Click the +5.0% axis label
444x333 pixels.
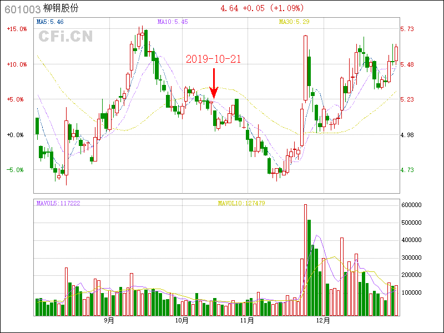16,99
